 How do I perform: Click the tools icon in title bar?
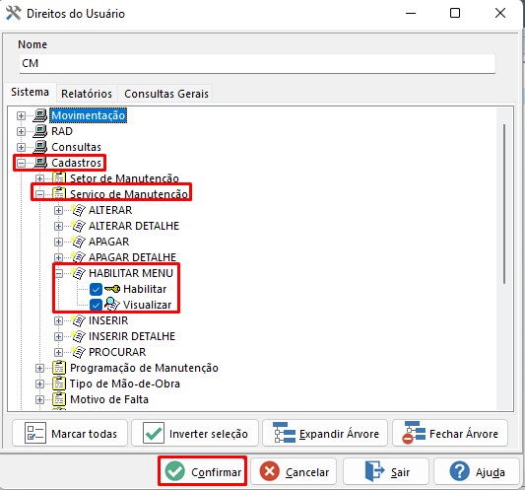coord(14,13)
